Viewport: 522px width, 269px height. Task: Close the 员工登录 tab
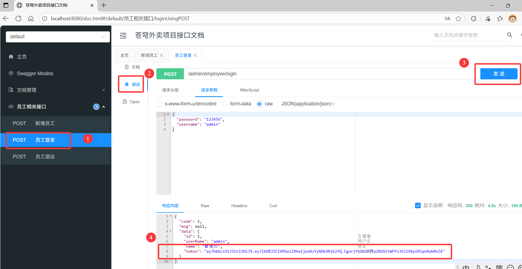(195, 55)
